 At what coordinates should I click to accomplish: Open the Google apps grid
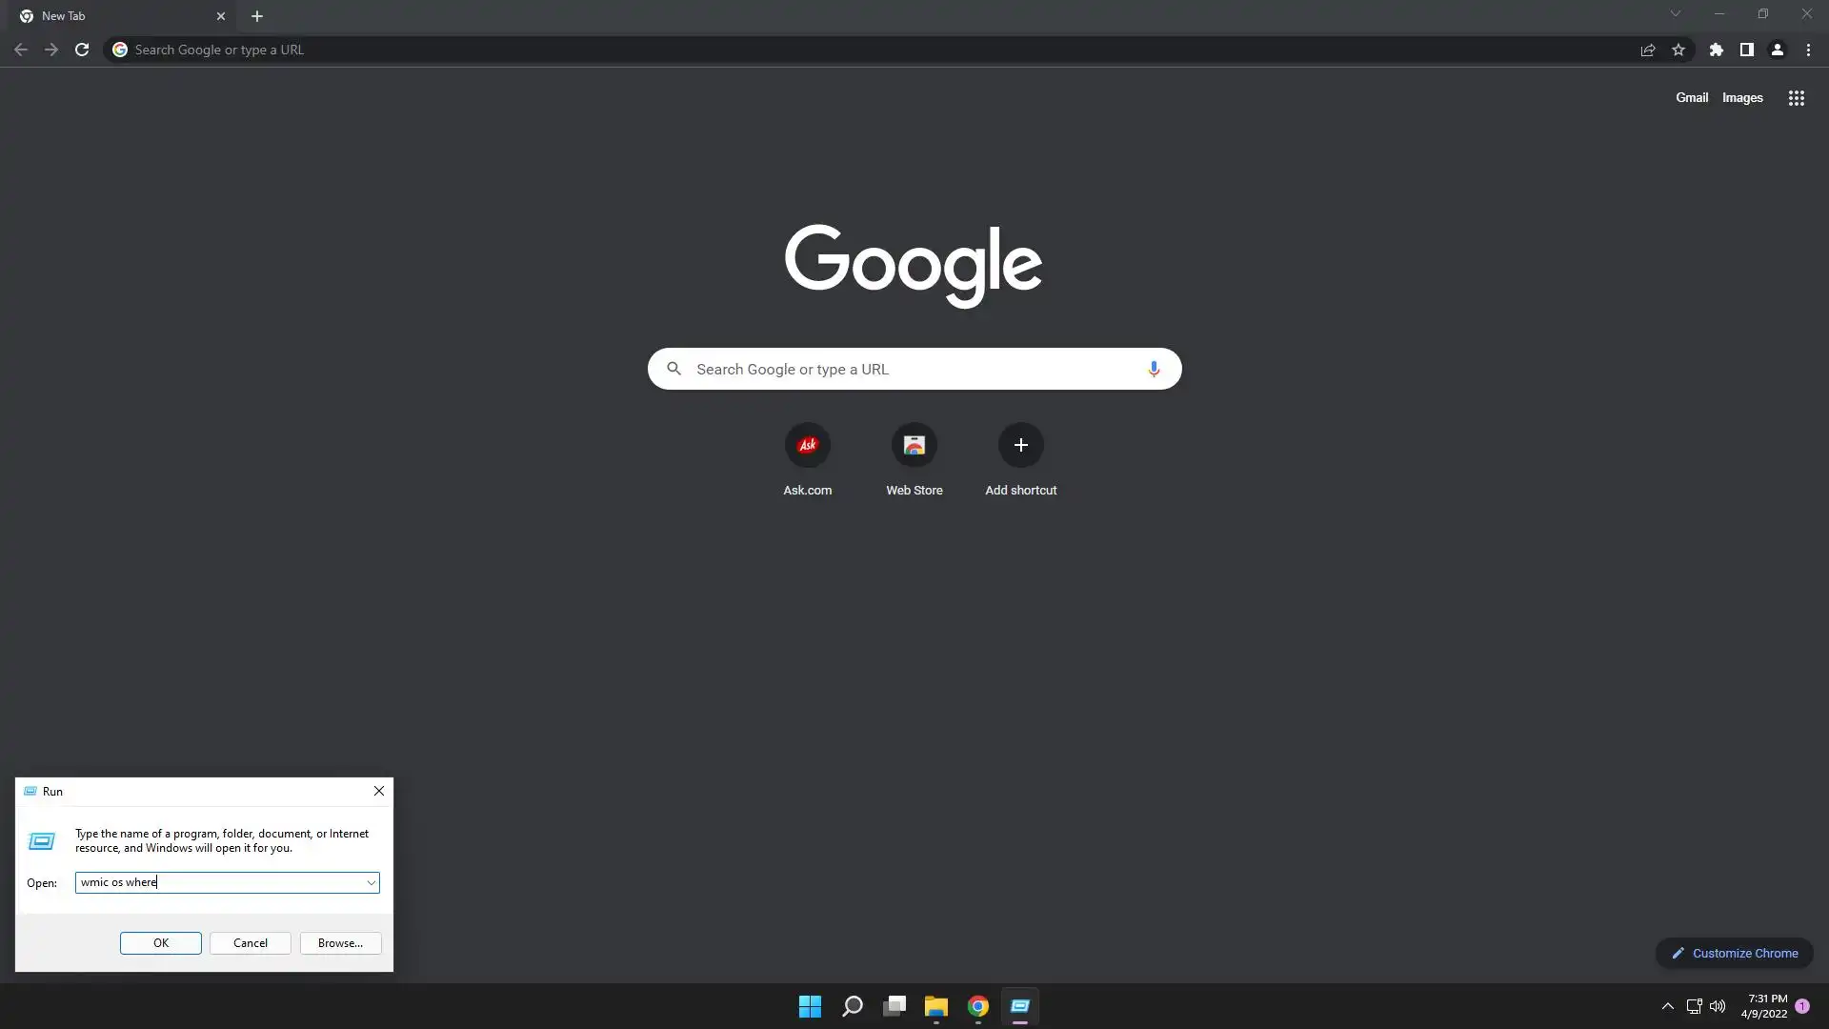pyautogui.click(x=1796, y=98)
